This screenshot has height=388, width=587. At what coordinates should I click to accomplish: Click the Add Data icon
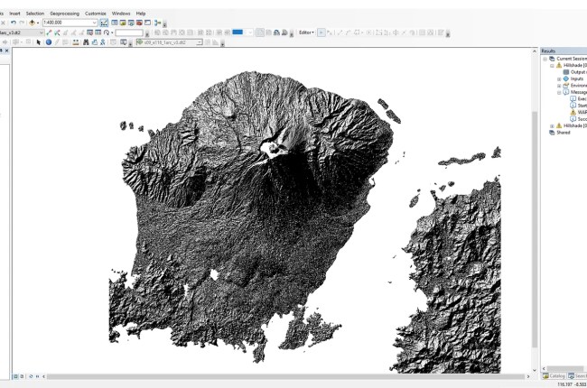(x=32, y=23)
